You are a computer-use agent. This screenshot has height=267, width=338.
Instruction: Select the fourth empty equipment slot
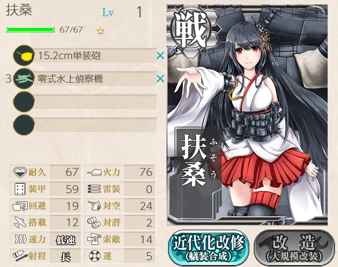pyautogui.click(x=85, y=125)
